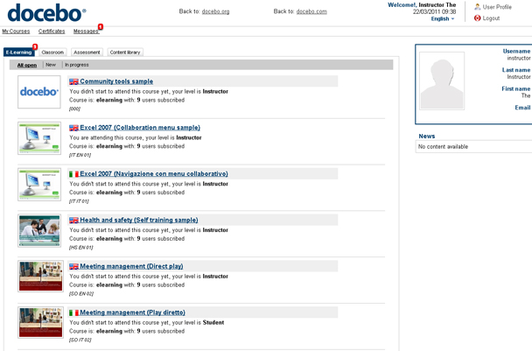Select the All open filter

[27, 65]
